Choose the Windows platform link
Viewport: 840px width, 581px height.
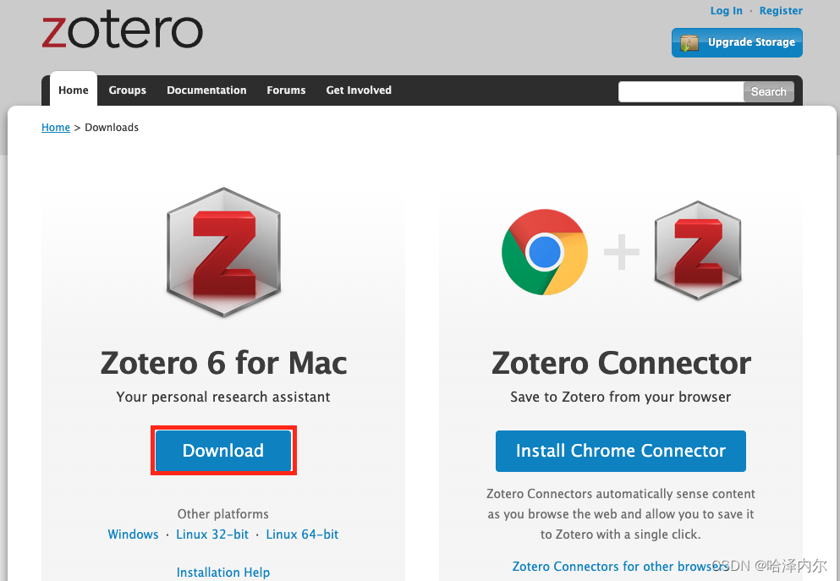[133, 534]
